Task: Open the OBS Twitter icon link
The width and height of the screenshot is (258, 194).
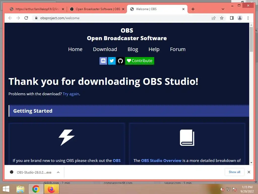Action: 112,61
